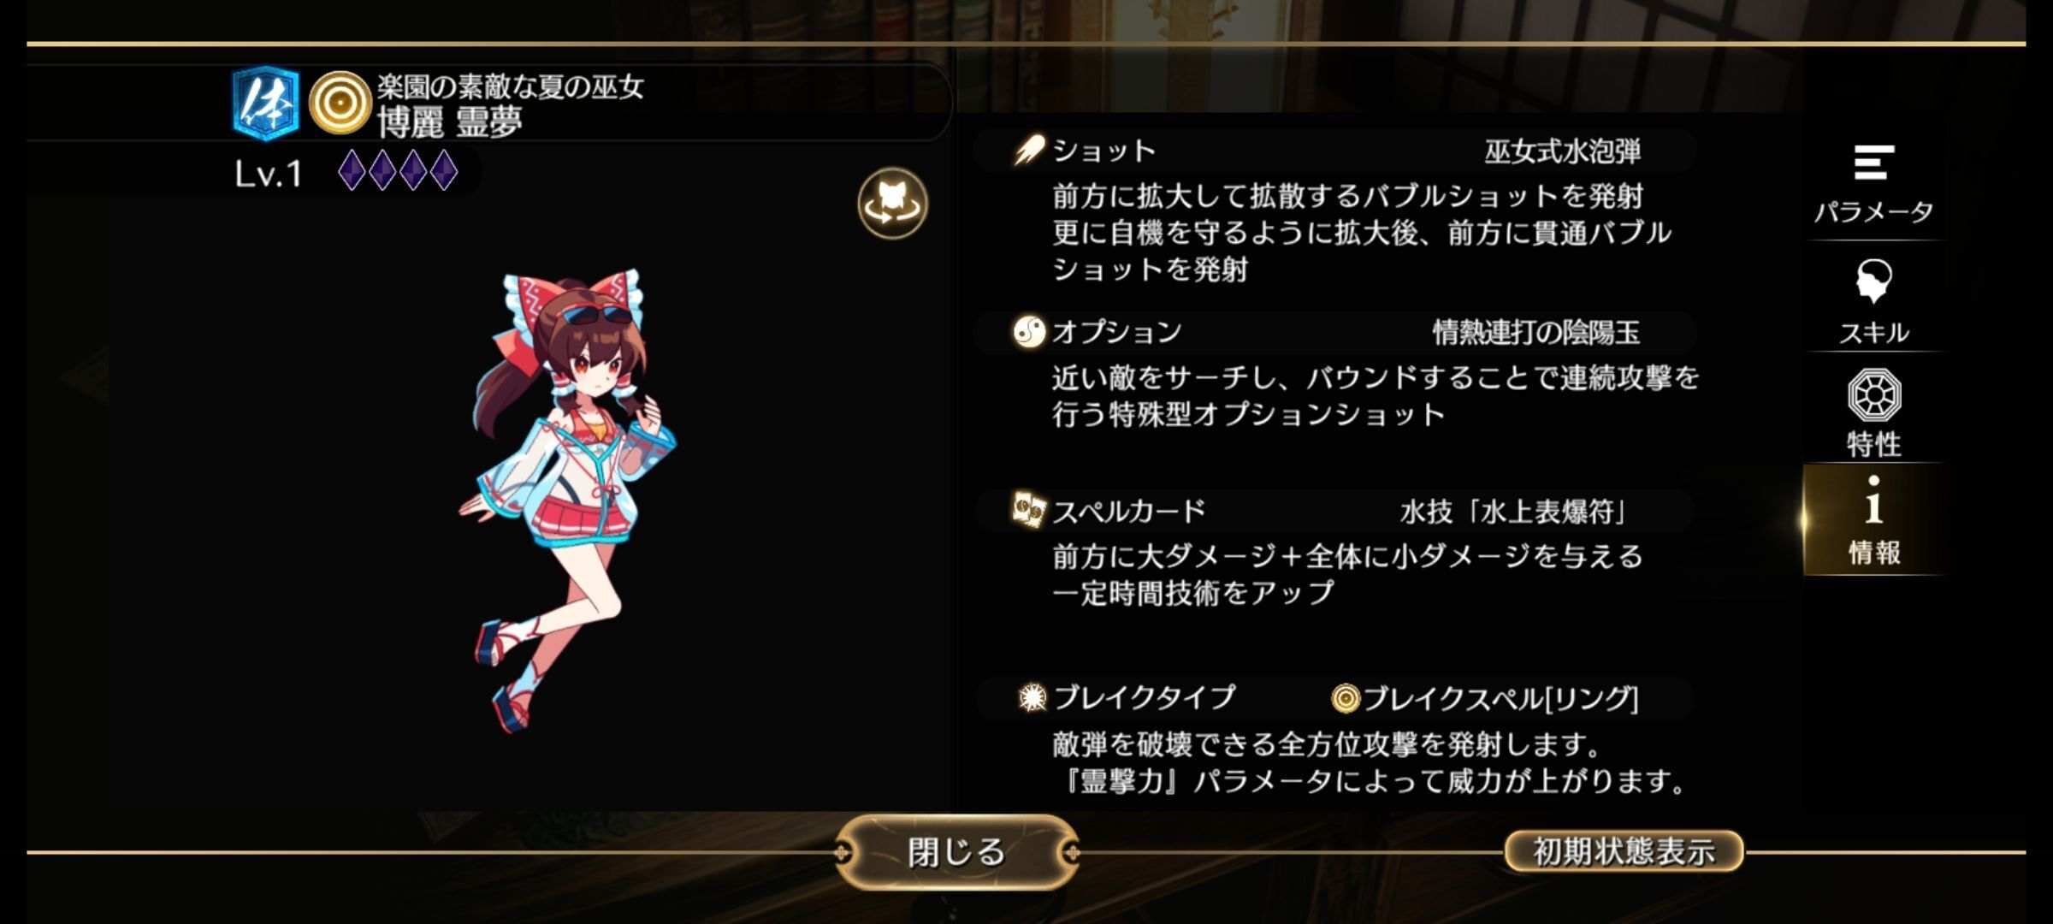Select the shot name 巫女式水泡弾
The image size is (2053, 924).
point(1562,152)
